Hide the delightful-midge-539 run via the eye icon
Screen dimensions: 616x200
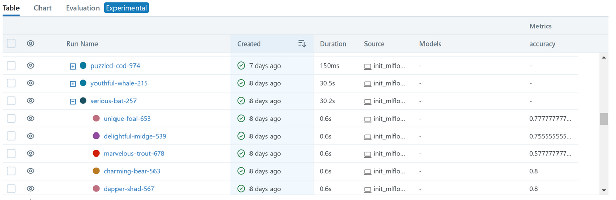[x=31, y=136]
